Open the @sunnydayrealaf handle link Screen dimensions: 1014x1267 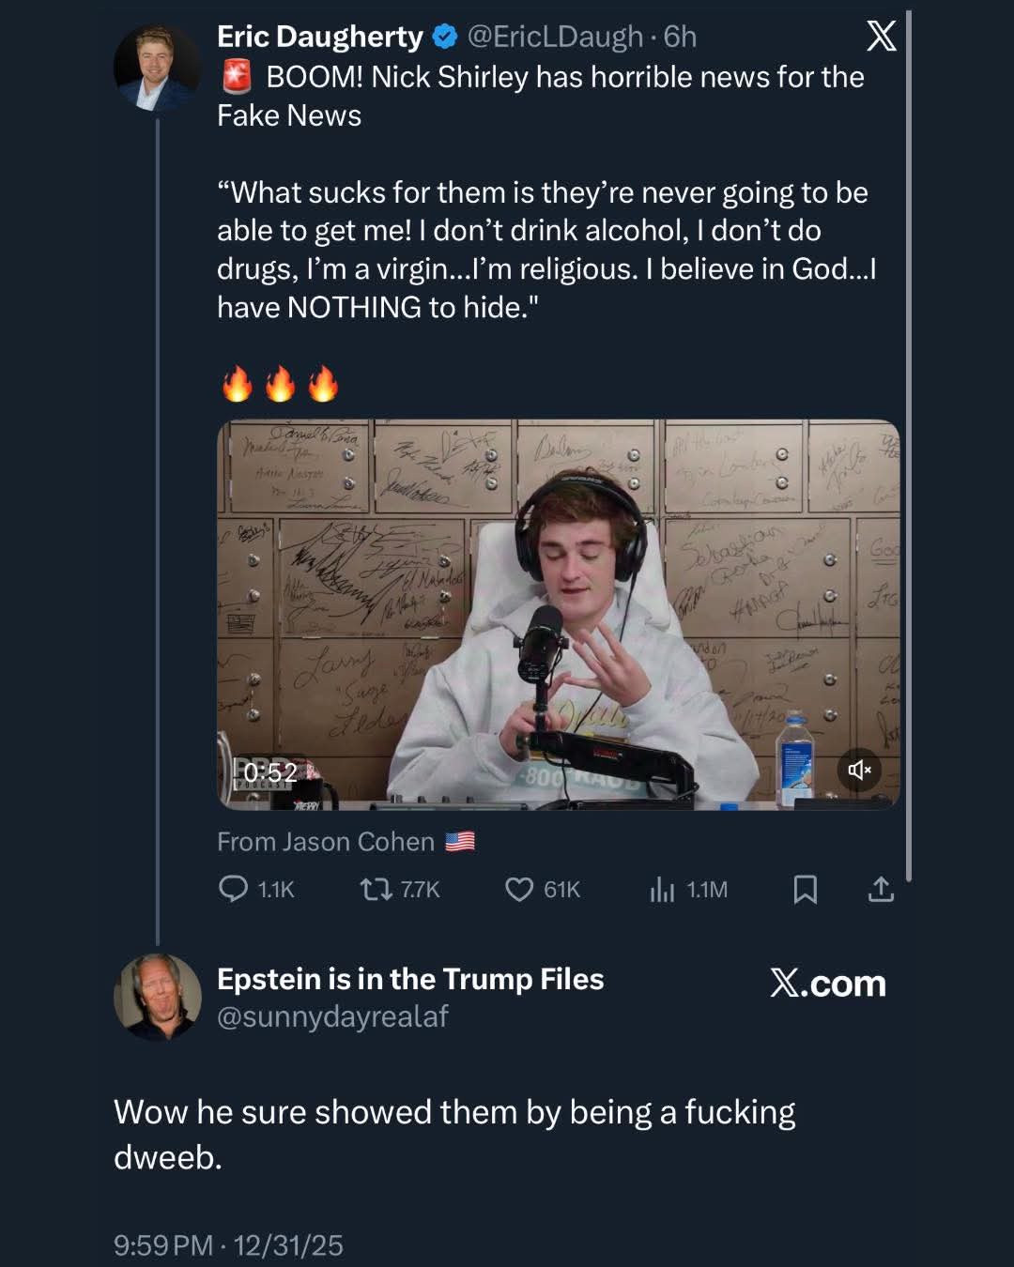tap(332, 1016)
